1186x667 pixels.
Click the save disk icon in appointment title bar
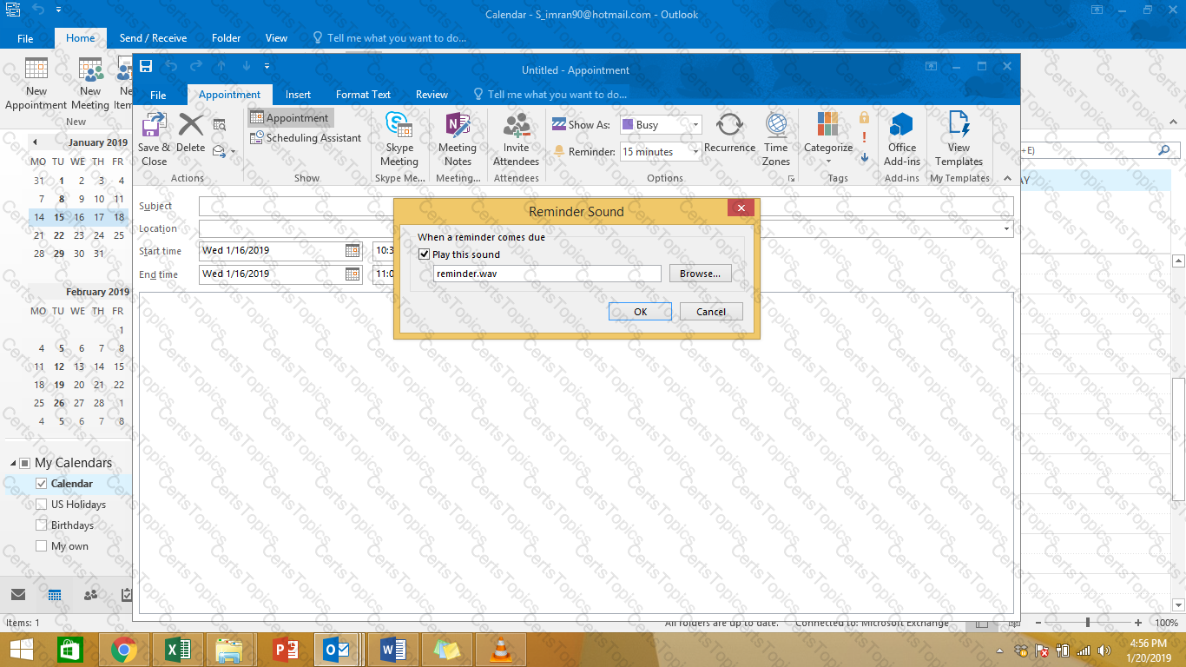(x=146, y=66)
